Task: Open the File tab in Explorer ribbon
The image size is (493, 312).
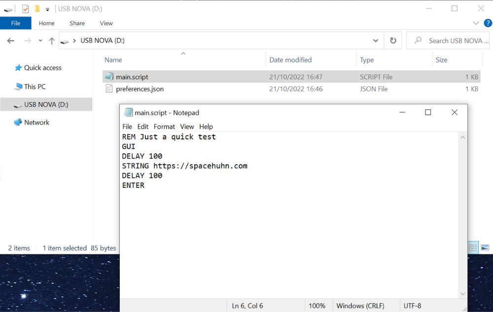Action: [x=15, y=23]
